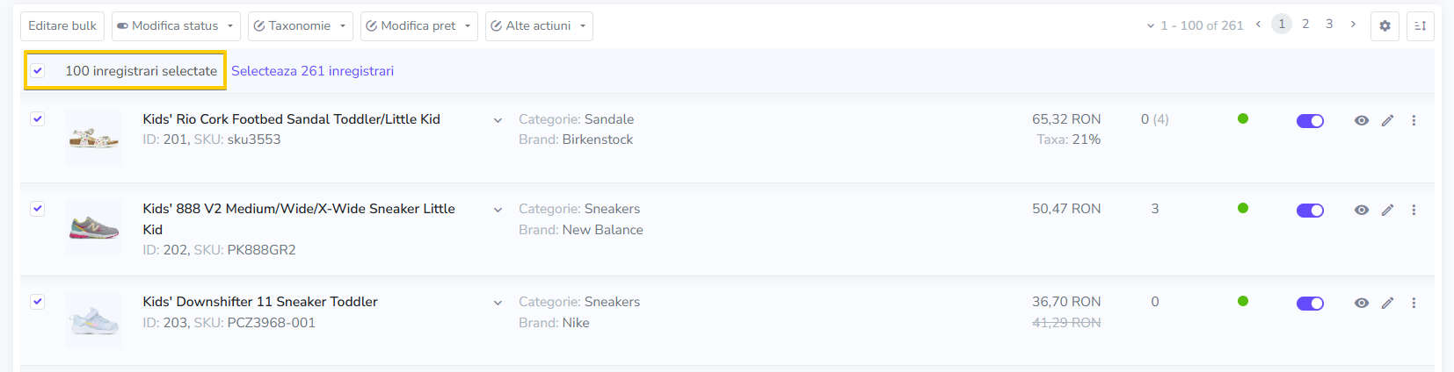Edit the Downshifter 11 Sneaker product
Viewport: 1454px width, 372px height.
coord(1387,304)
